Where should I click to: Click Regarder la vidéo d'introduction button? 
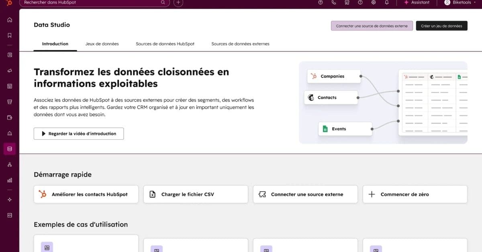pyautogui.click(x=79, y=134)
